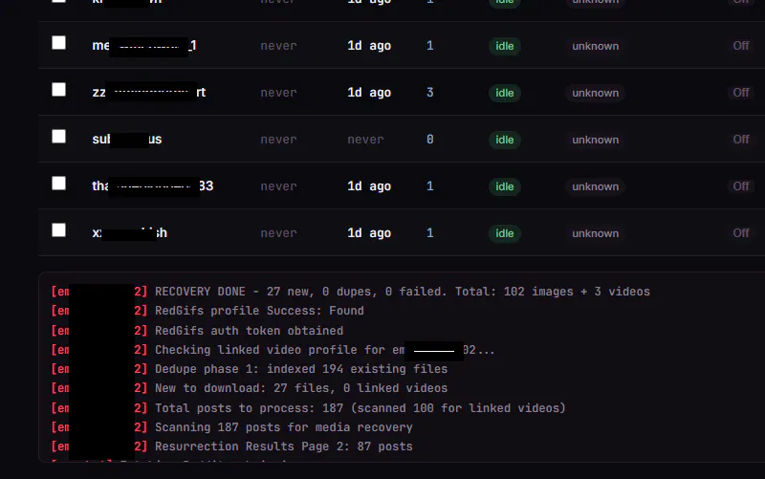
Task: Open the count 1 in the me…_1 row
Action: [429, 46]
